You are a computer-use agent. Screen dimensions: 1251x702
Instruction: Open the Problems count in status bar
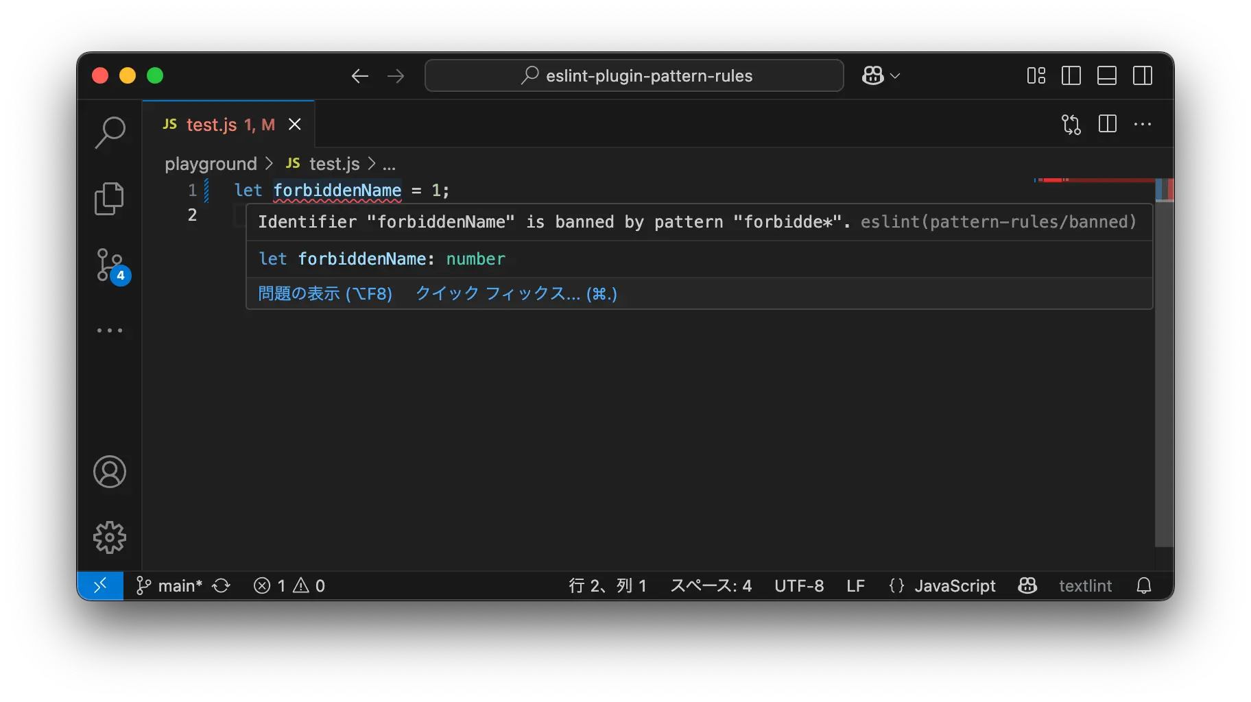click(x=289, y=585)
